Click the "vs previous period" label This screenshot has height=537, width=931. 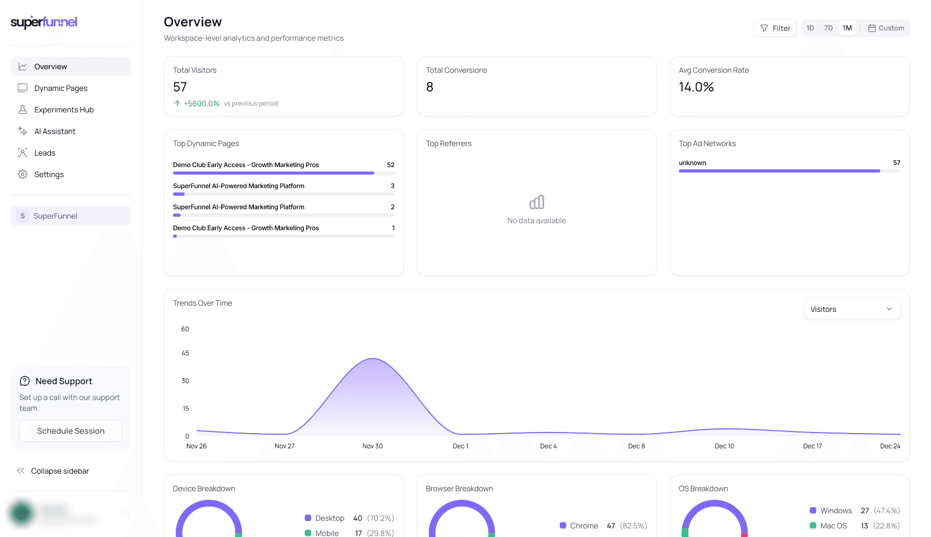click(251, 103)
